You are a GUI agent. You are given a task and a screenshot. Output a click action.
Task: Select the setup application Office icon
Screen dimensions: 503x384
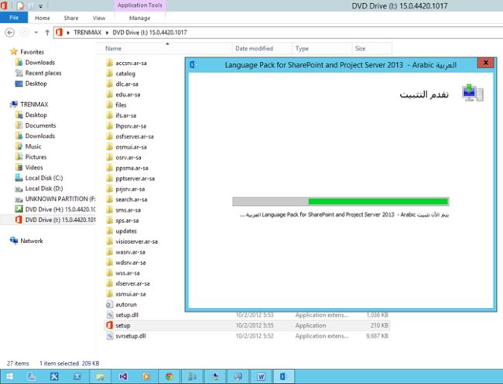(109, 325)
